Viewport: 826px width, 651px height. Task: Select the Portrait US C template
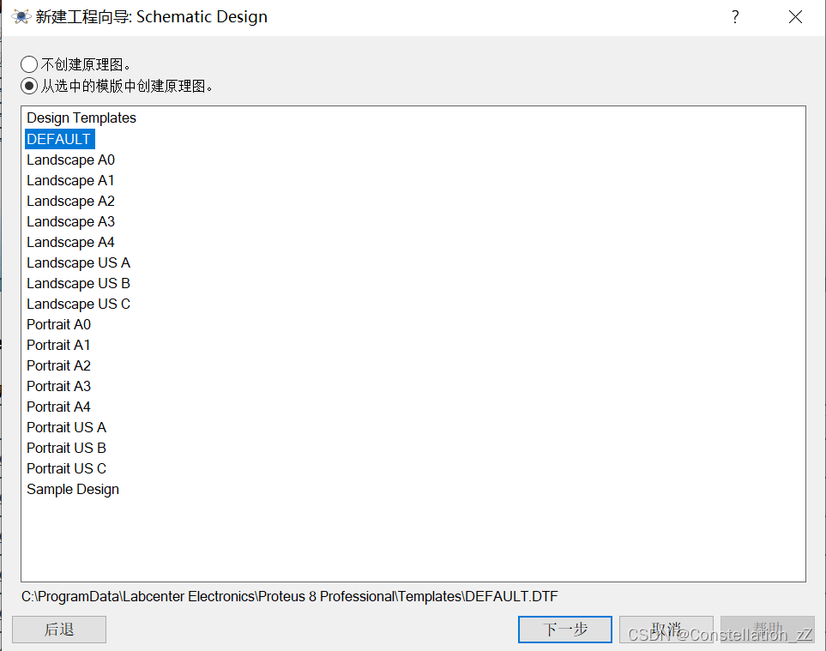pyautogui.click(x=66, y=467)
